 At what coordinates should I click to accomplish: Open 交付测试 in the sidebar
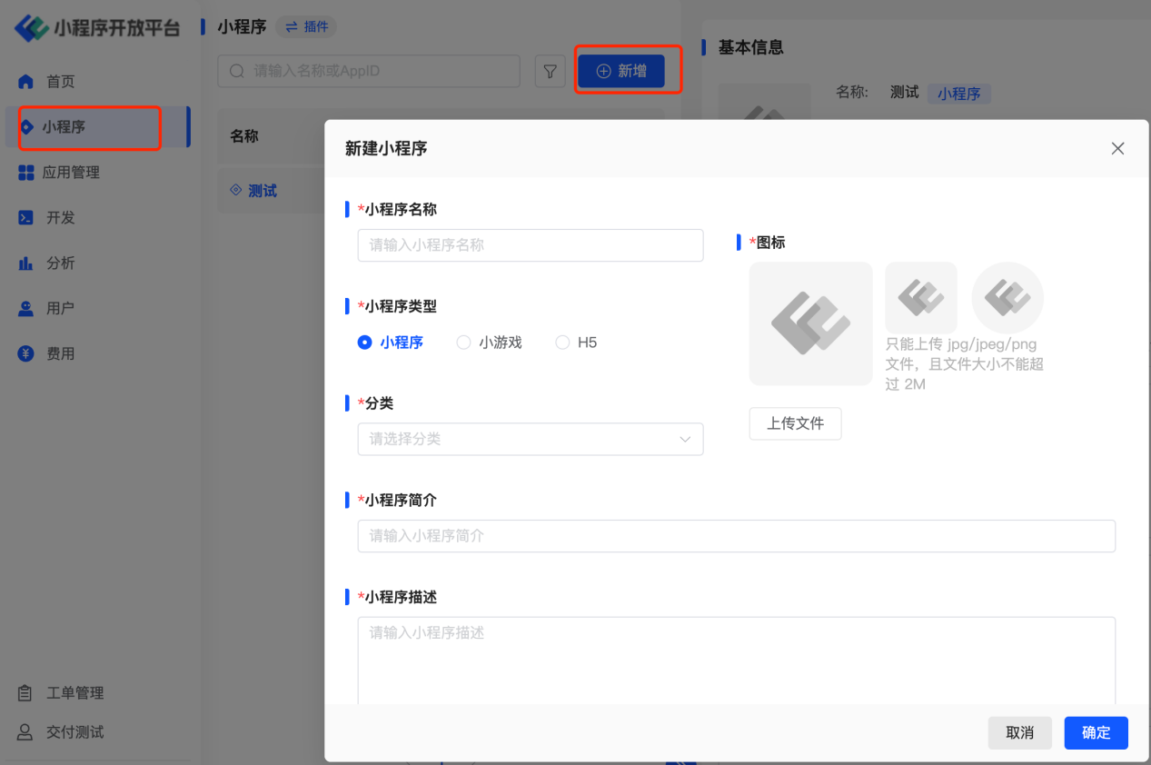(x=74, y=732)
